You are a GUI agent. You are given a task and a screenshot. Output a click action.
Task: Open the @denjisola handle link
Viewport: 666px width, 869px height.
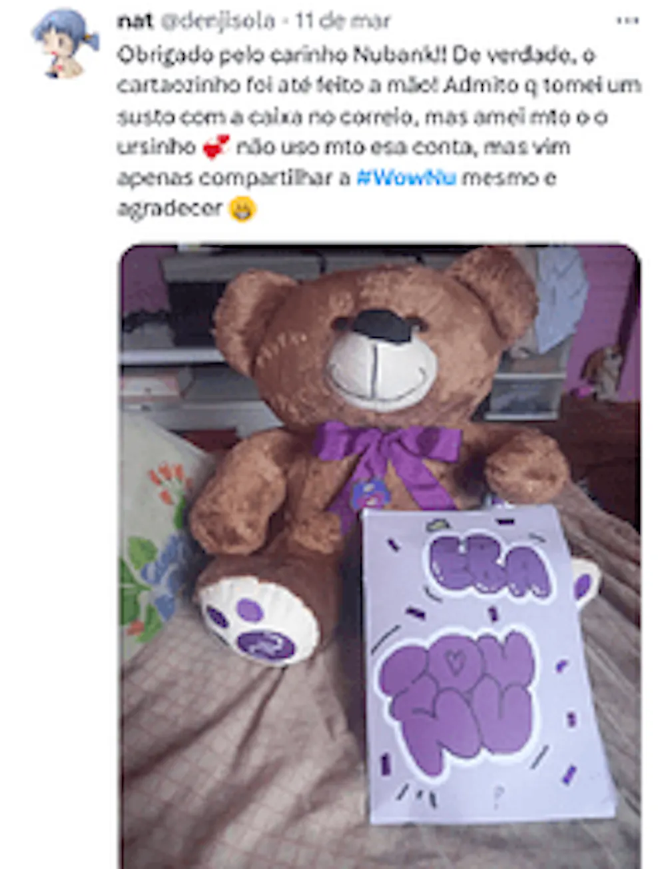(x=218, y=21)
